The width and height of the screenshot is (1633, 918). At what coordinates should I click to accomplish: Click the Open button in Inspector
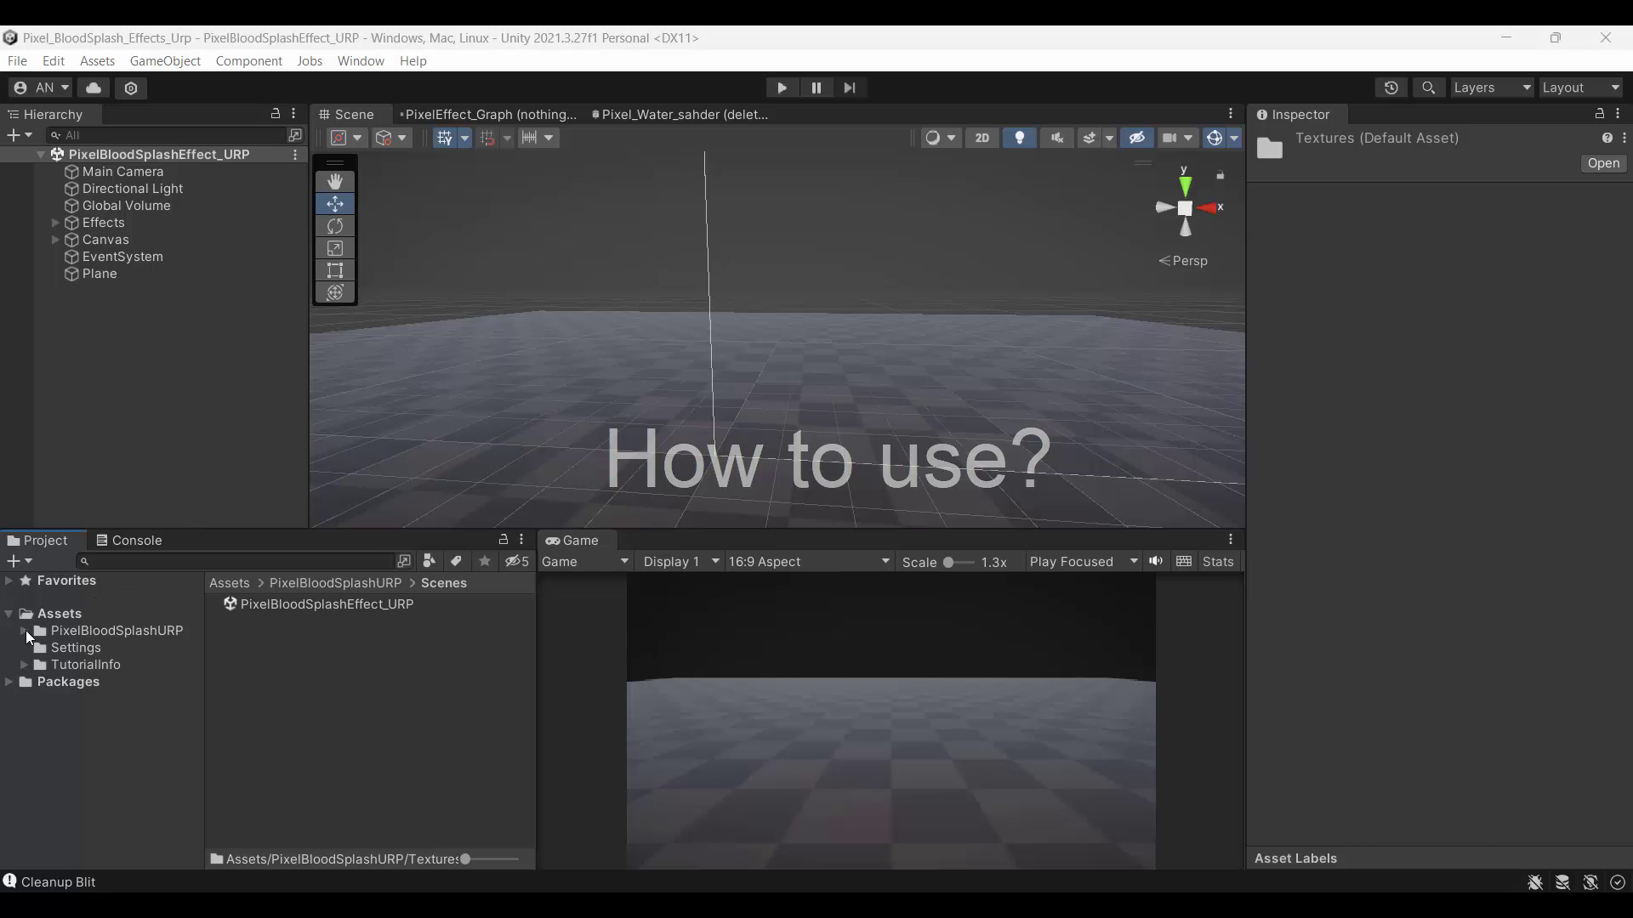(1603, 163)
